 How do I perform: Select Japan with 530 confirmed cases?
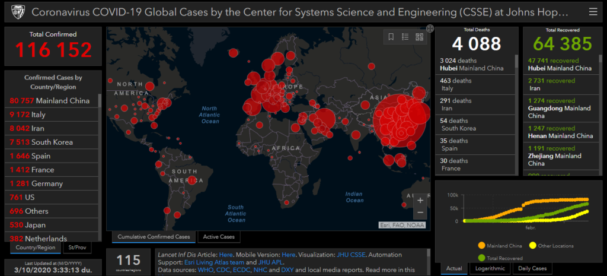tap(52, 225)
